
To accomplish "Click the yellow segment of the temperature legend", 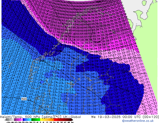I will click(41, 120).
